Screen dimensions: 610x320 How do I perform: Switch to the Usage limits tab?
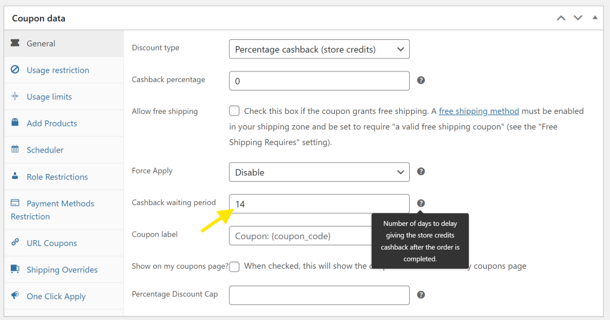click(64, 97)
